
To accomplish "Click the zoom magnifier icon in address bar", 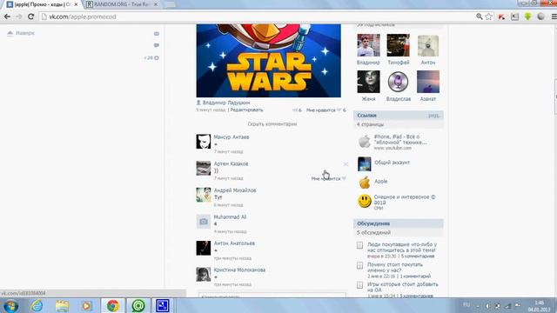I will 480,17.
